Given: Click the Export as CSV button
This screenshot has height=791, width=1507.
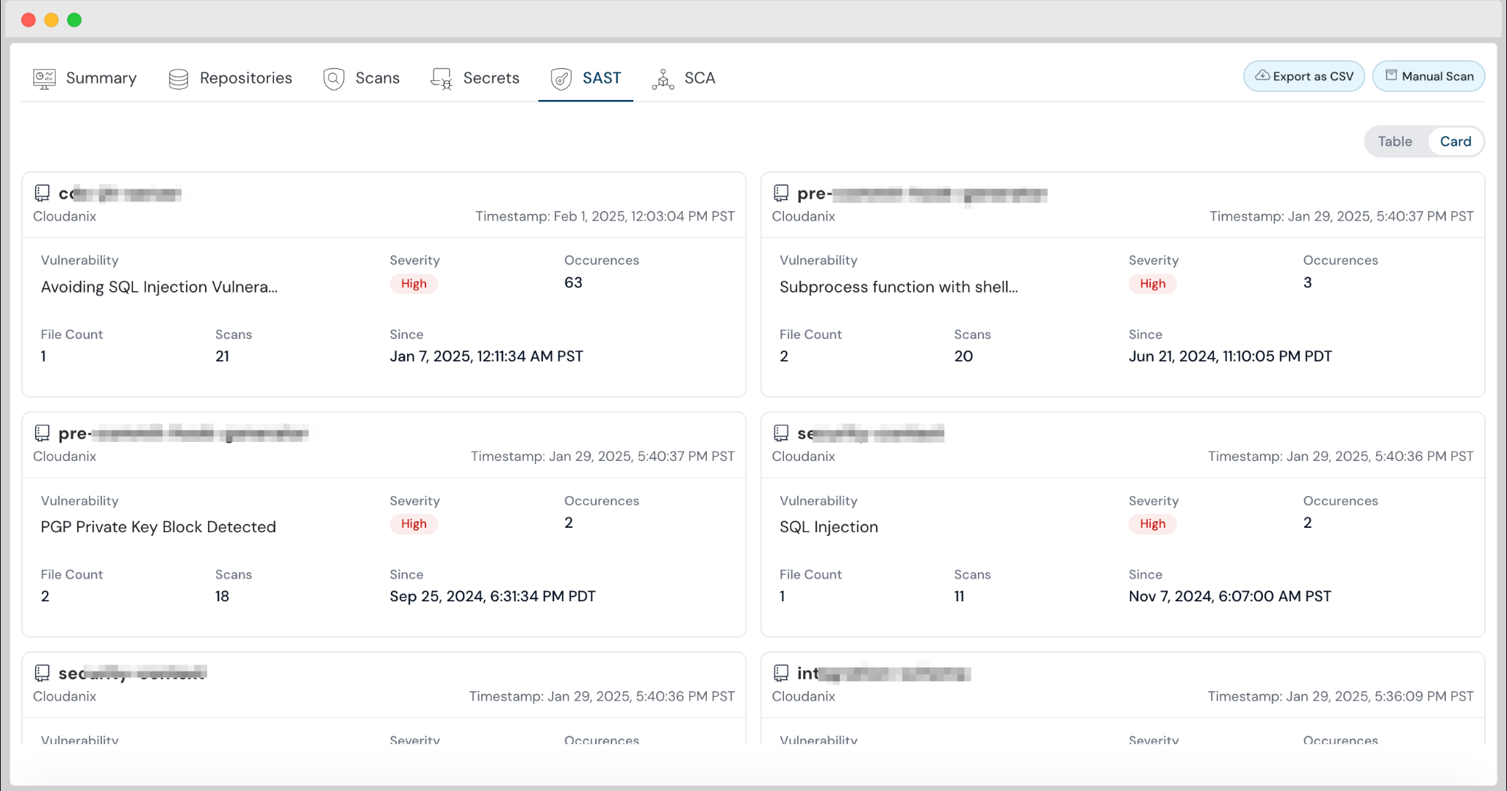Looking at the screenshot, I should [1303, 76].
